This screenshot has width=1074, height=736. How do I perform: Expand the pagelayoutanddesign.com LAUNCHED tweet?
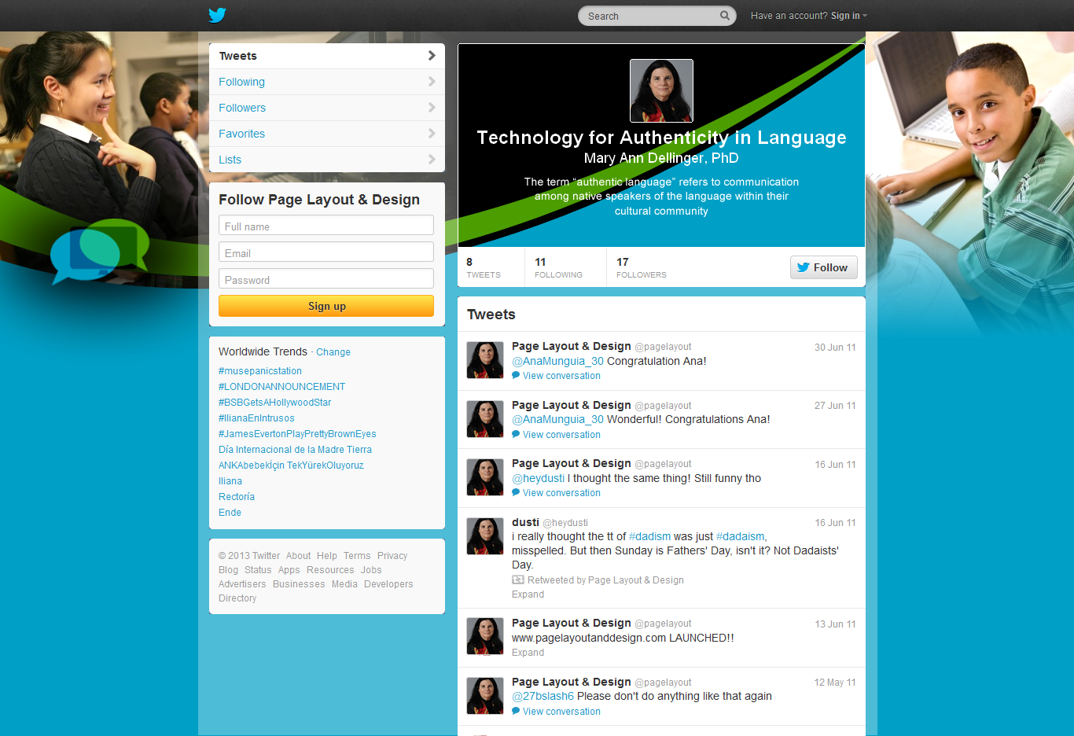point(528,653)
